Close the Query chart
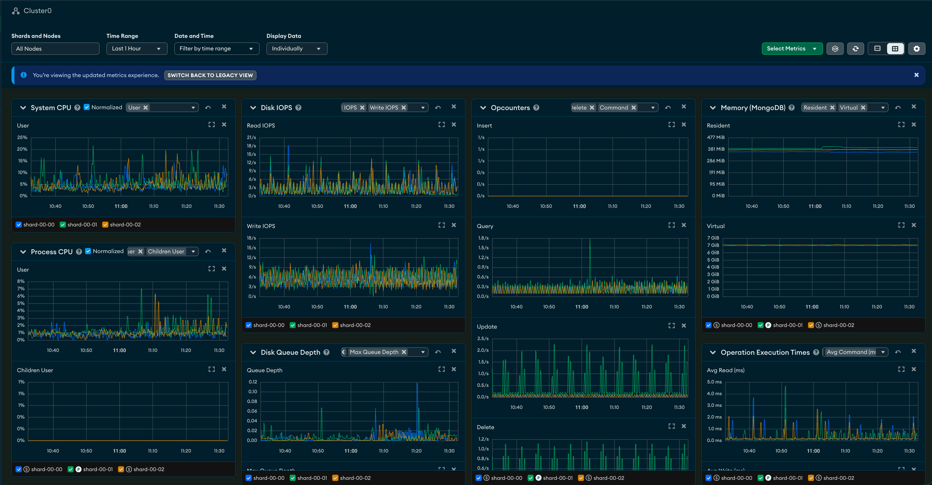The image size is (932, 485). tap(684, 225)
